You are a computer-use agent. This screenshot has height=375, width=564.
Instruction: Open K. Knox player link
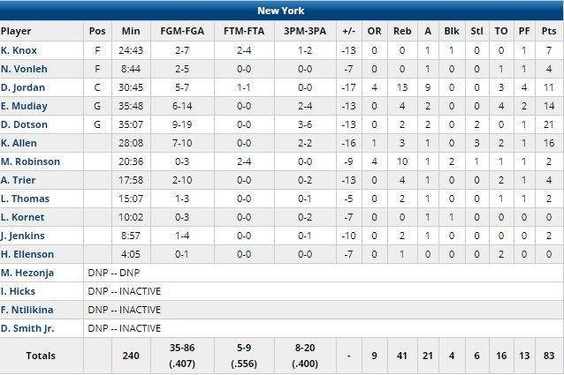click(x=19, y=50)
